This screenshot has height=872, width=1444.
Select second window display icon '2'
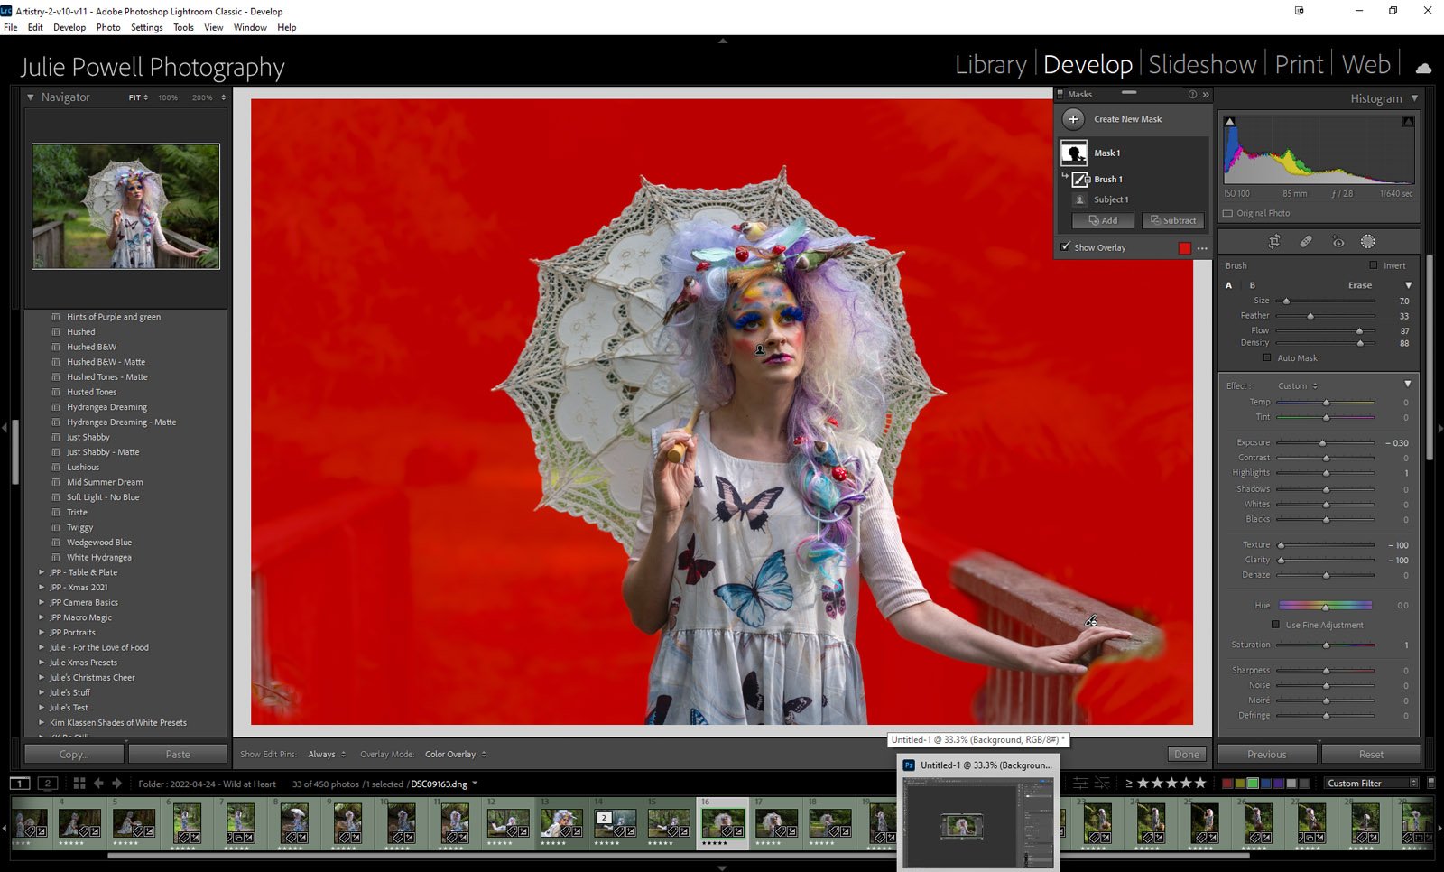tap(48, 783)
